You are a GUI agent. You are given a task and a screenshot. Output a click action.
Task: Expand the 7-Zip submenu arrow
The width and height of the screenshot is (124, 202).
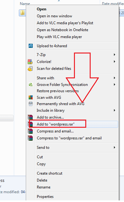pos(115,55)
